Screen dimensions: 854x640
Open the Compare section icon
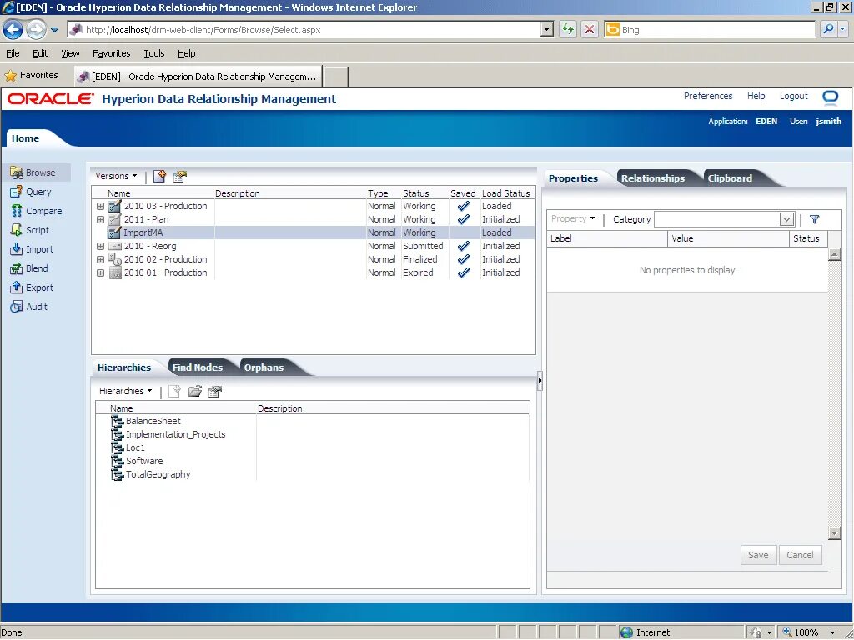pyautogui.click(x=17, y=211)
